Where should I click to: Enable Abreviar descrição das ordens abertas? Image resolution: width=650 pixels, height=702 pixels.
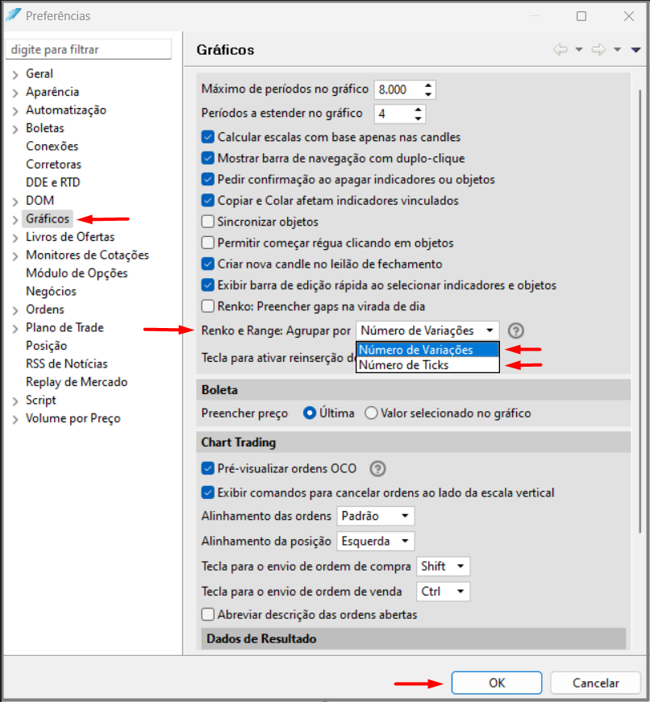coord(208,614)
